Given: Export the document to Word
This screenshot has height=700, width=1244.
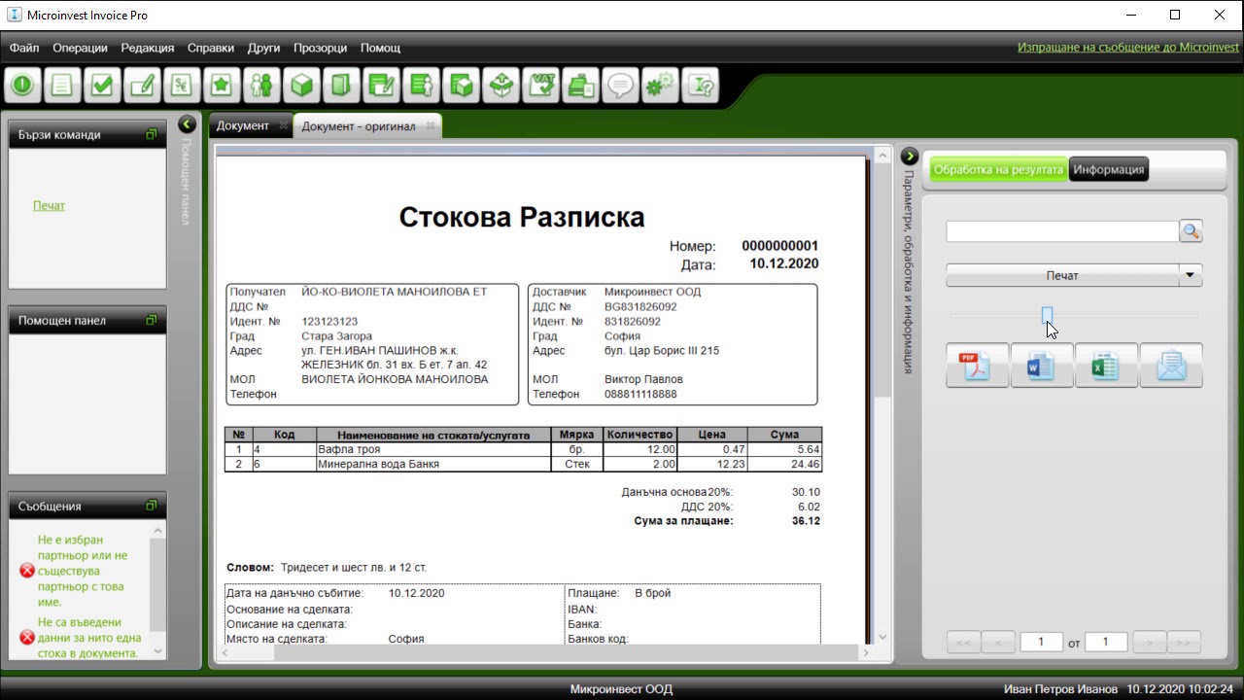Looking at the screenshot, I should coord(1042,366).
